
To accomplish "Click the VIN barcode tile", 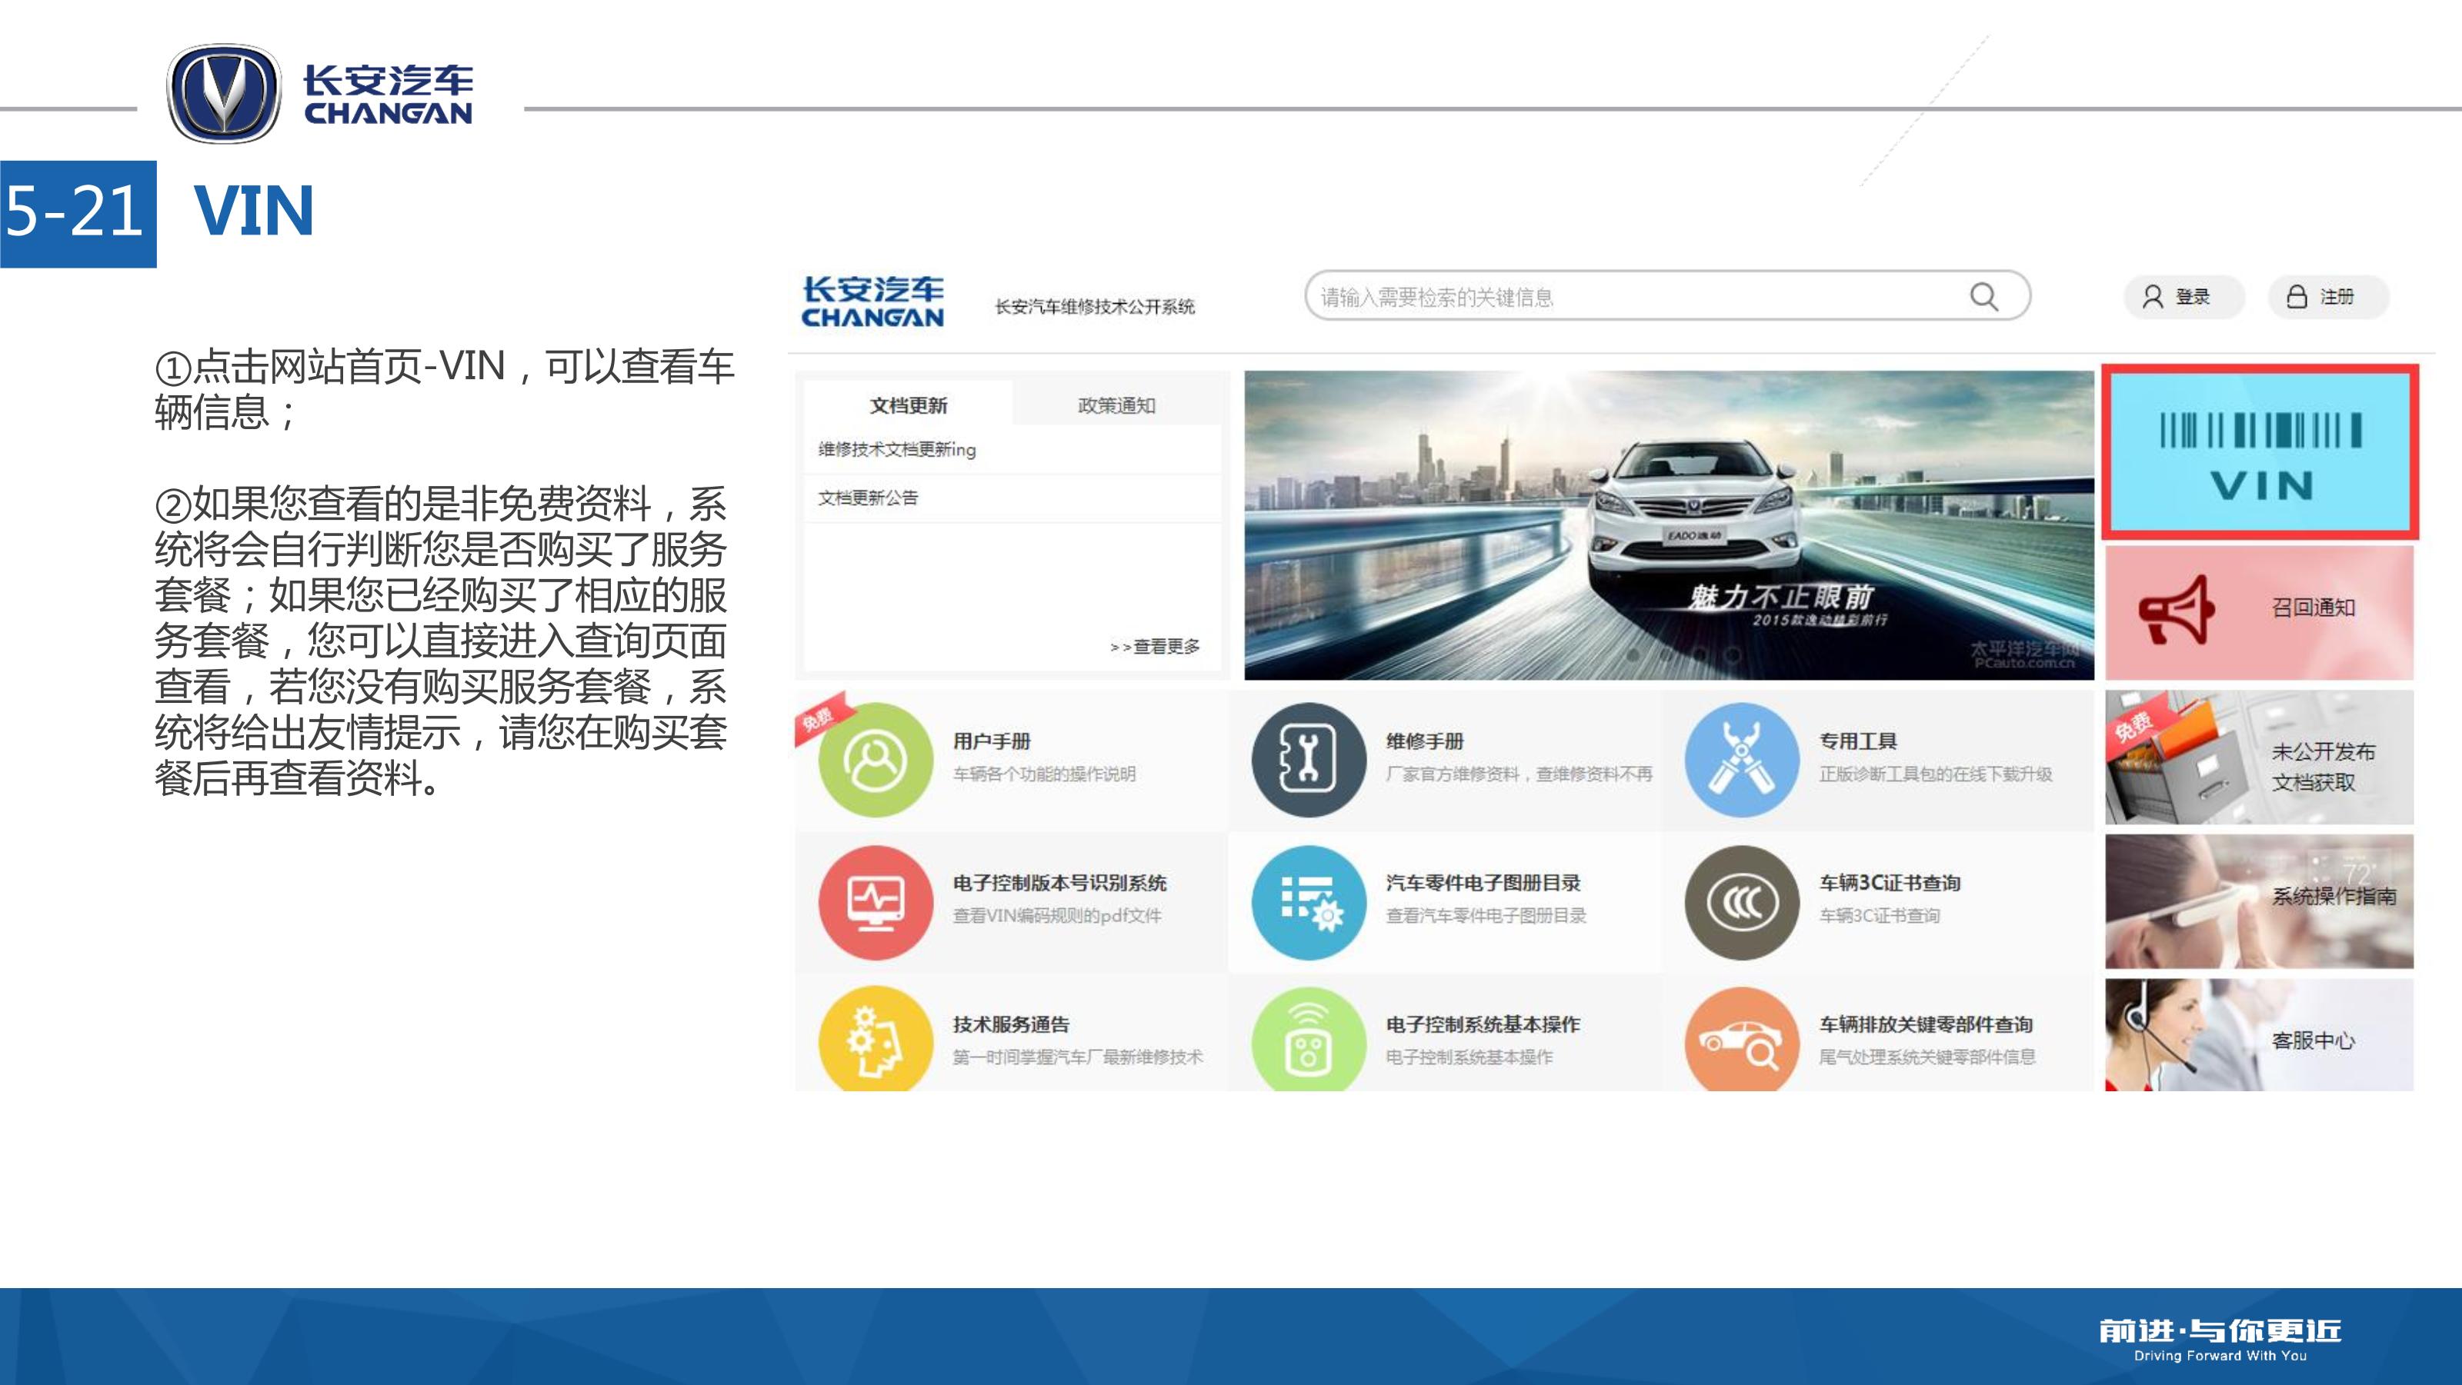I will 2260,451.
